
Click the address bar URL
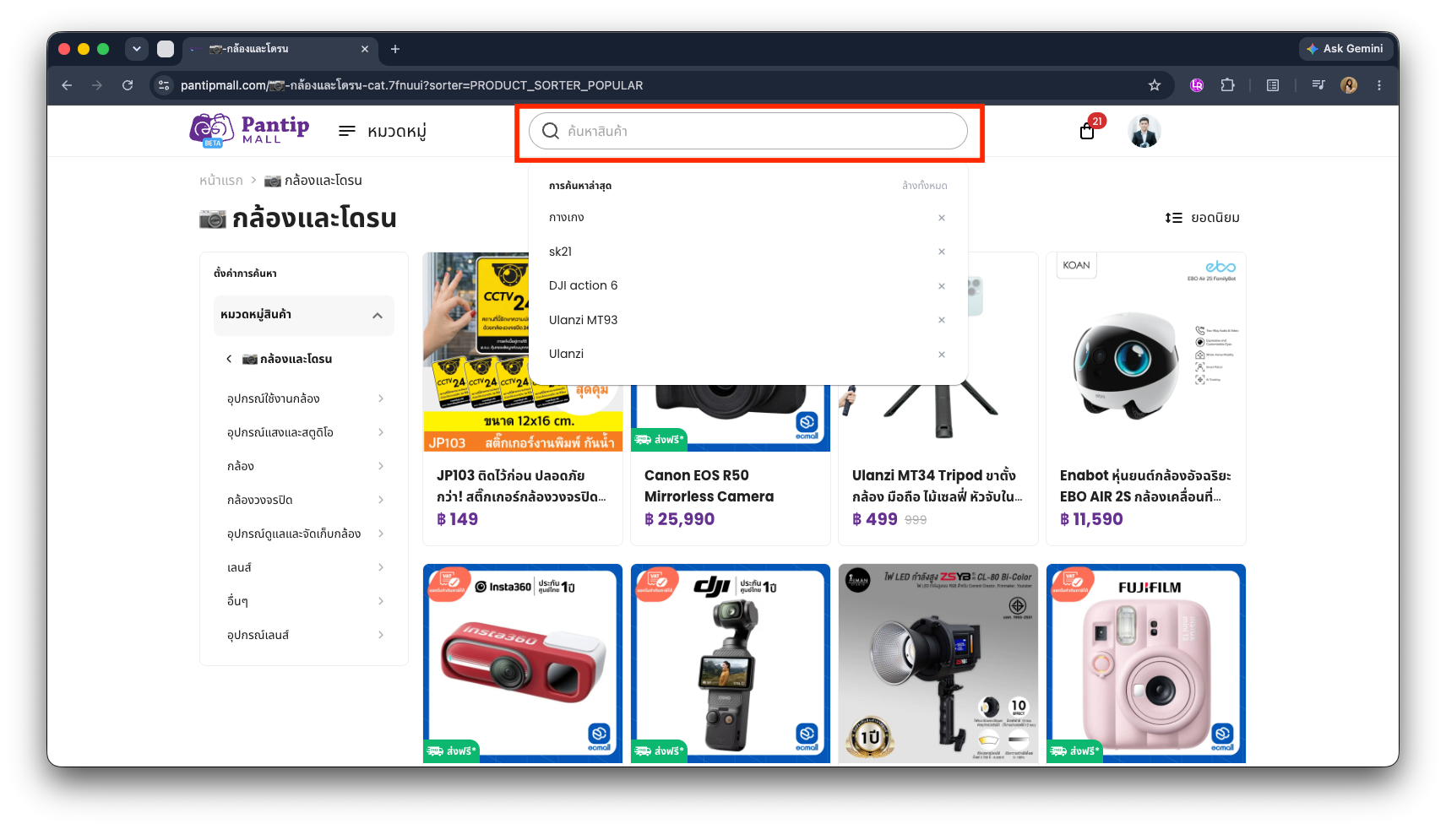coord(411,85)
